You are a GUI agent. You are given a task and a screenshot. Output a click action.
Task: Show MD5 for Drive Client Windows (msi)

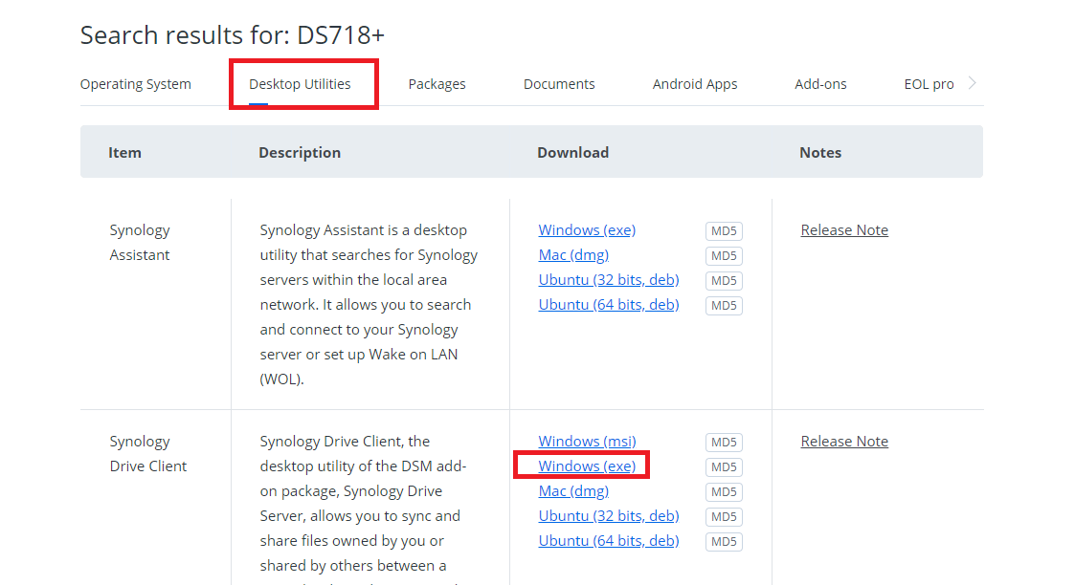point(724,442)
